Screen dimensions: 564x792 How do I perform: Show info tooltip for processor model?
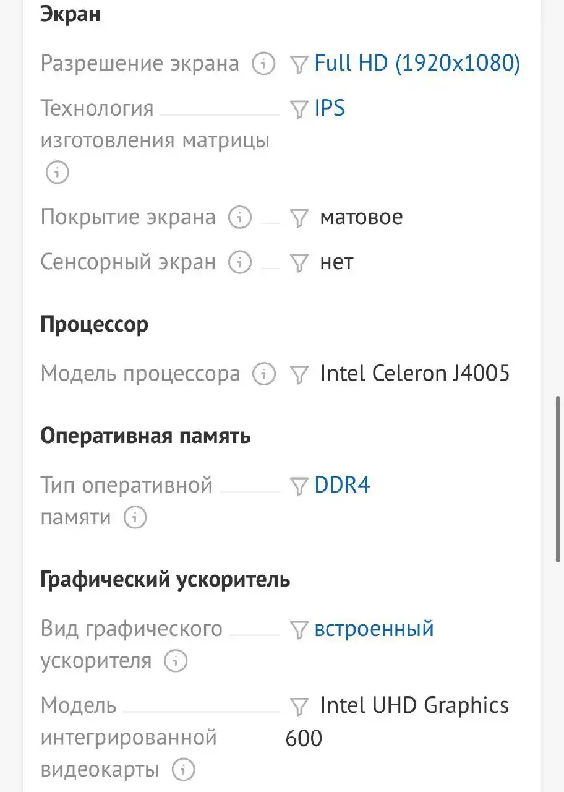pos(264,374)
